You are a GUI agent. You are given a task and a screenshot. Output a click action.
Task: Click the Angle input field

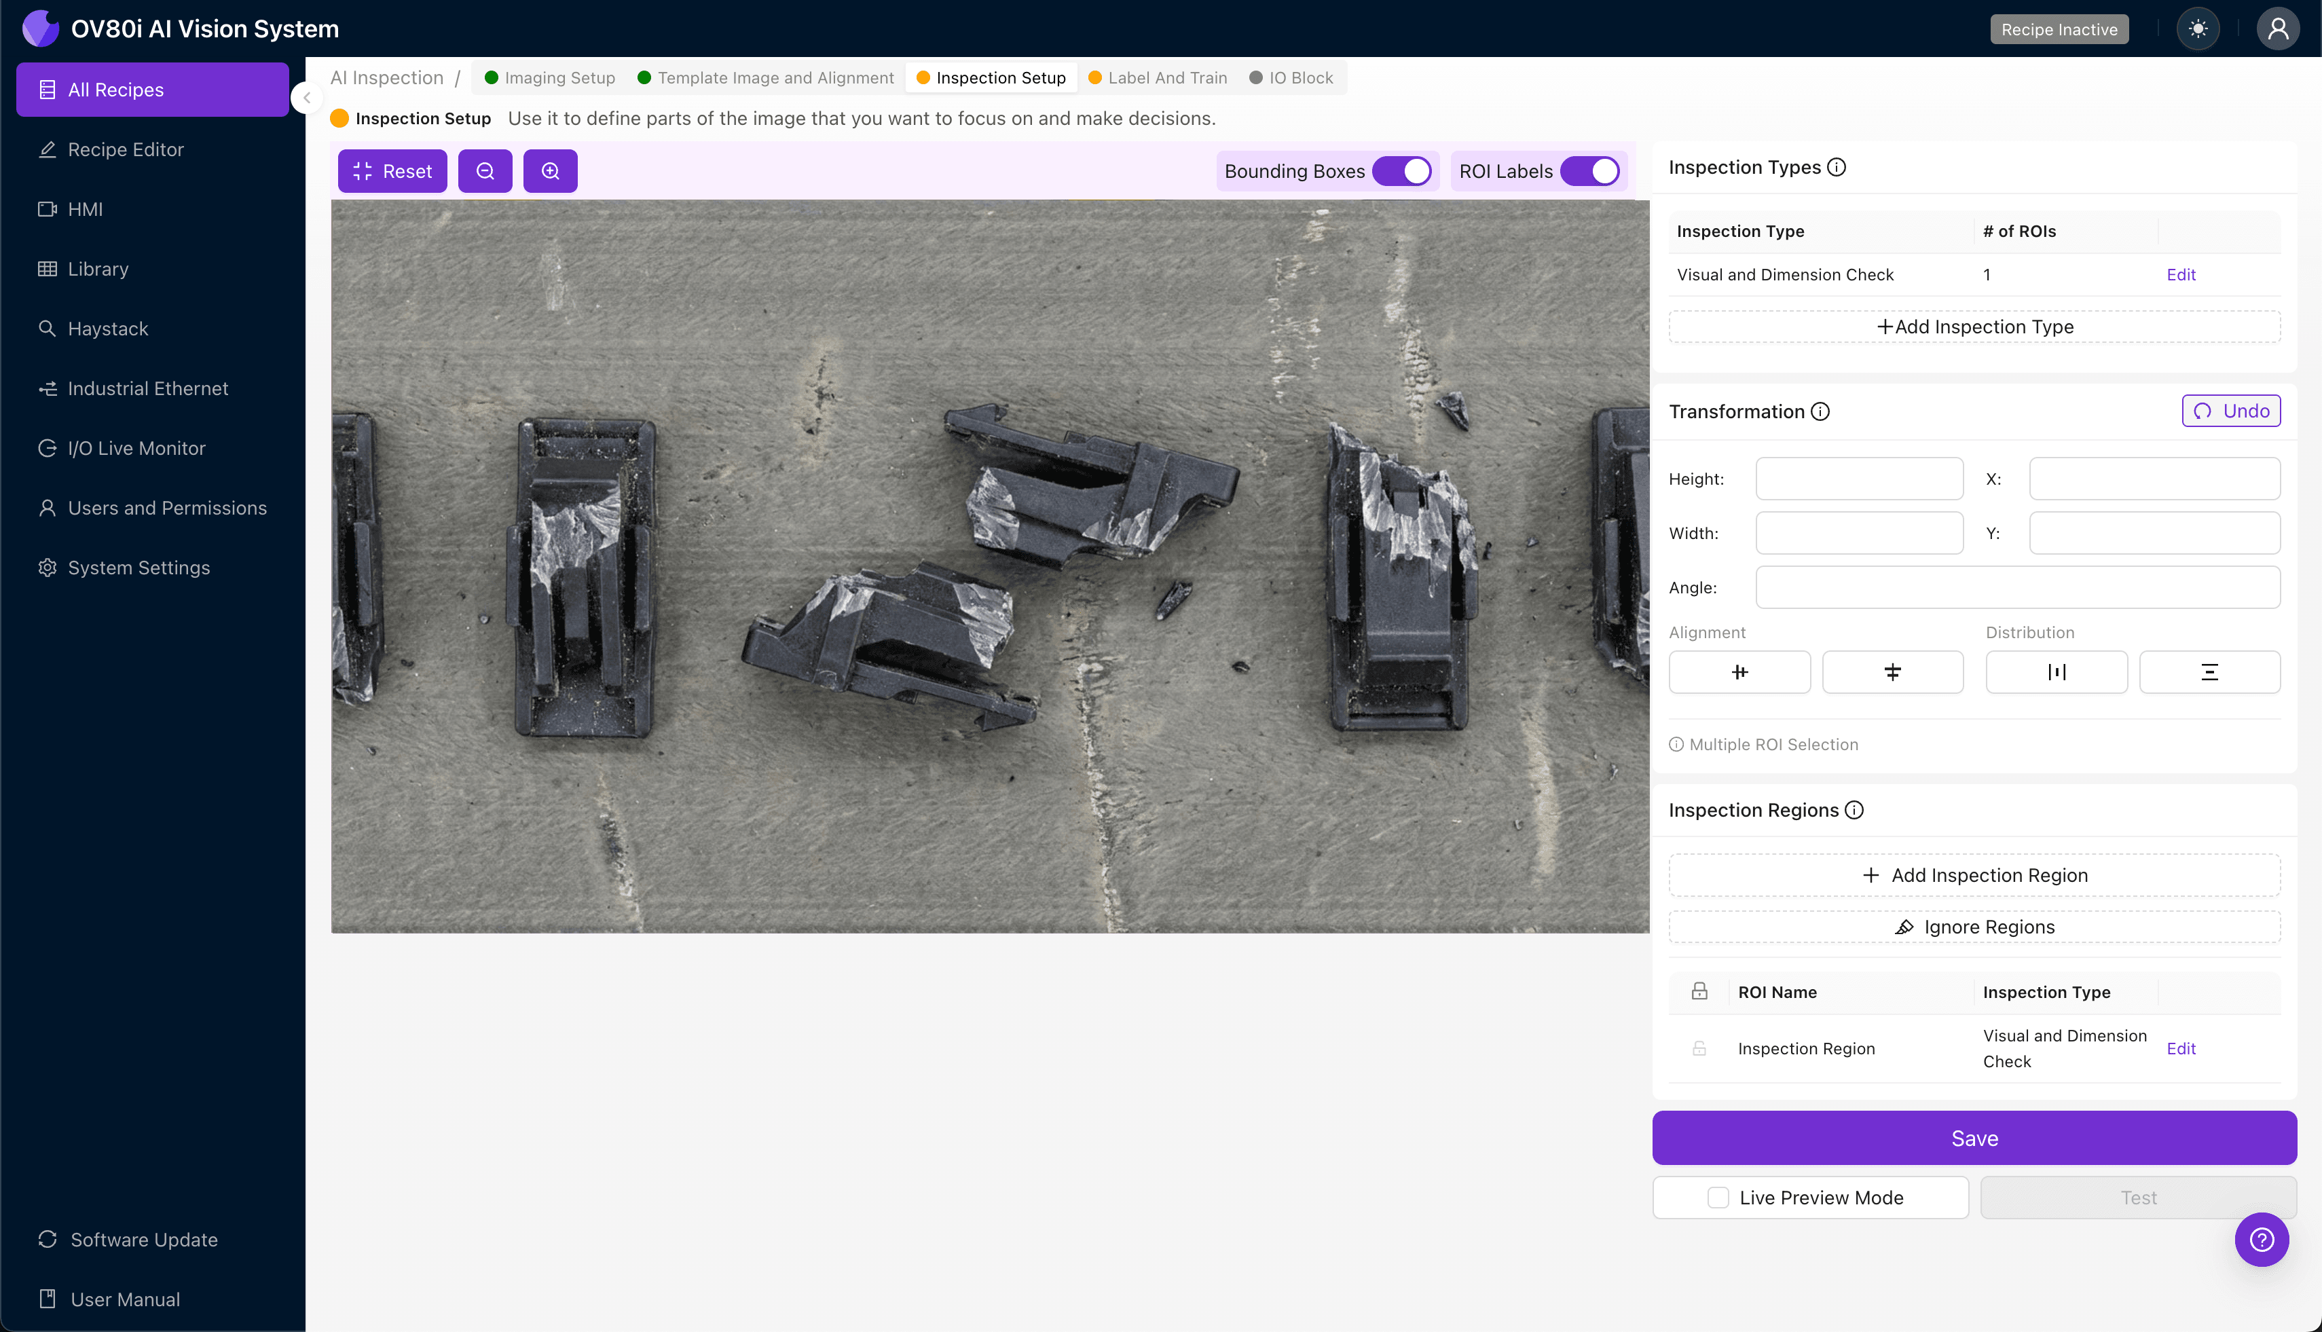2016,587
